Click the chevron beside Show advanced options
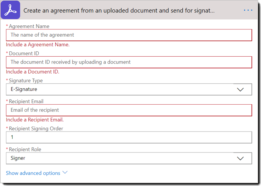Image resolution: width=261 pixels, height=186 pixels. [65, 173]
